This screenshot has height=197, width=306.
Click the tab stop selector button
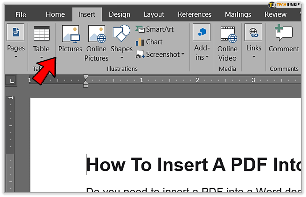[12, 81]
